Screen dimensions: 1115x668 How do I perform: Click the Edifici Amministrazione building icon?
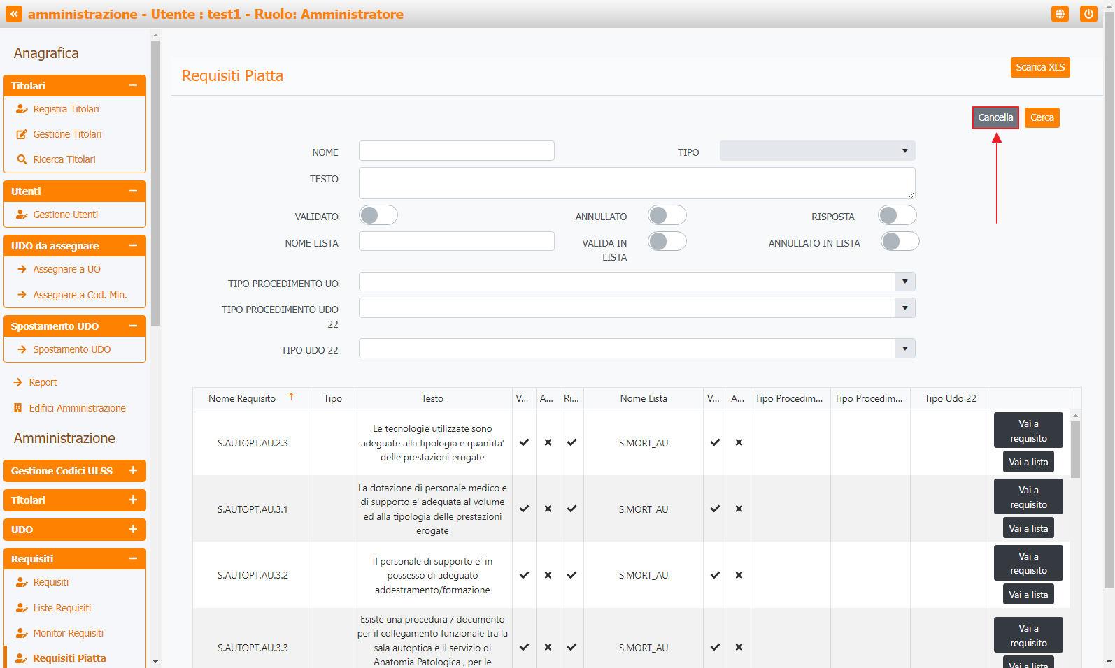[18, 408]
